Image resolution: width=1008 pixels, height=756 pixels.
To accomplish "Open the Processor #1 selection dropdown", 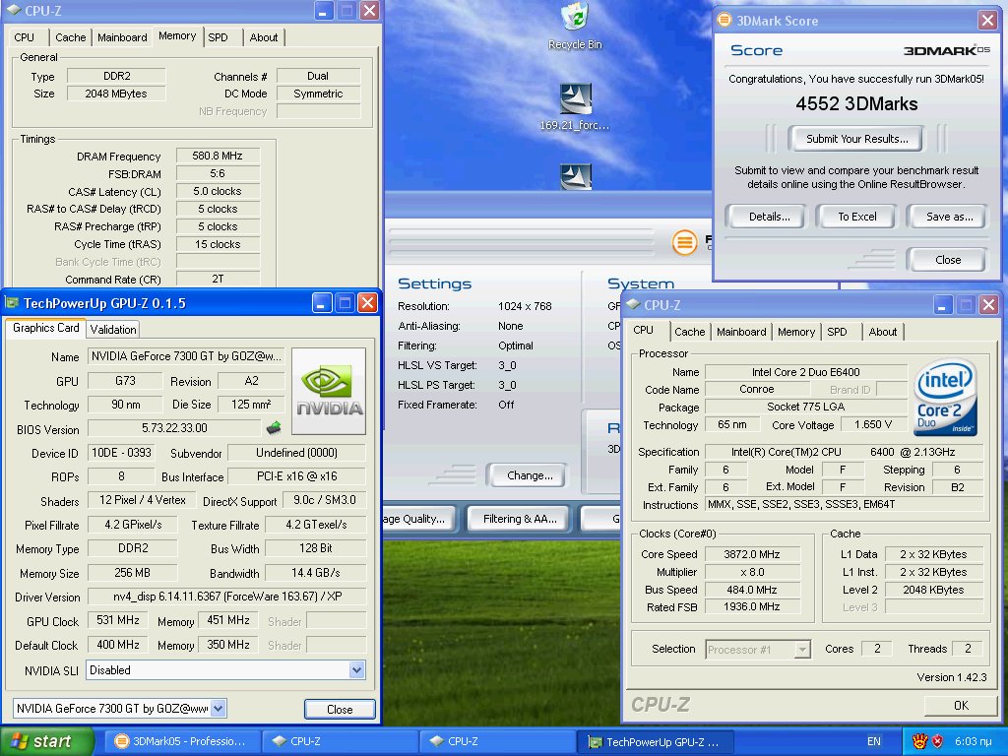I will (x=802, y=650).
